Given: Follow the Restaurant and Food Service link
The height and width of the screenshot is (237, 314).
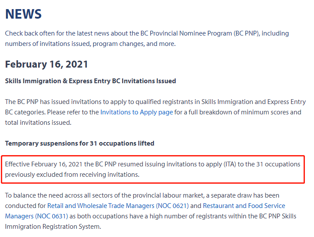Looking at the screenshot, I should click(x=244, y=206).
